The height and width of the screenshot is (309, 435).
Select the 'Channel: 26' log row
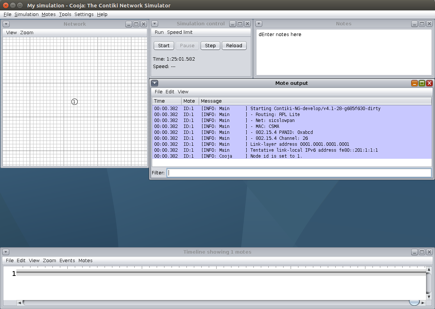(292, 138)
